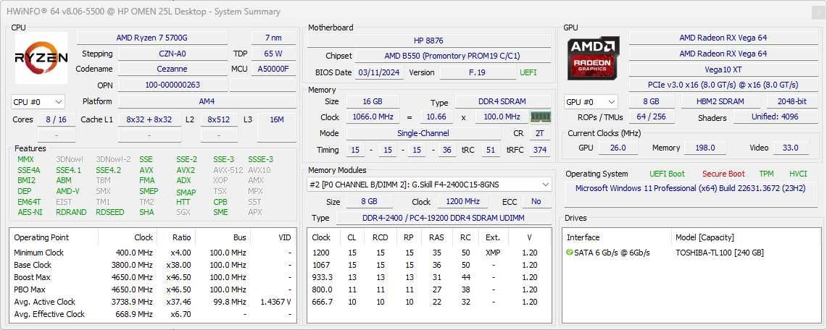The width and height of the screenshot is (827, 330).
Task: Click the AVX2 feature label
Action: pos(186,170)
